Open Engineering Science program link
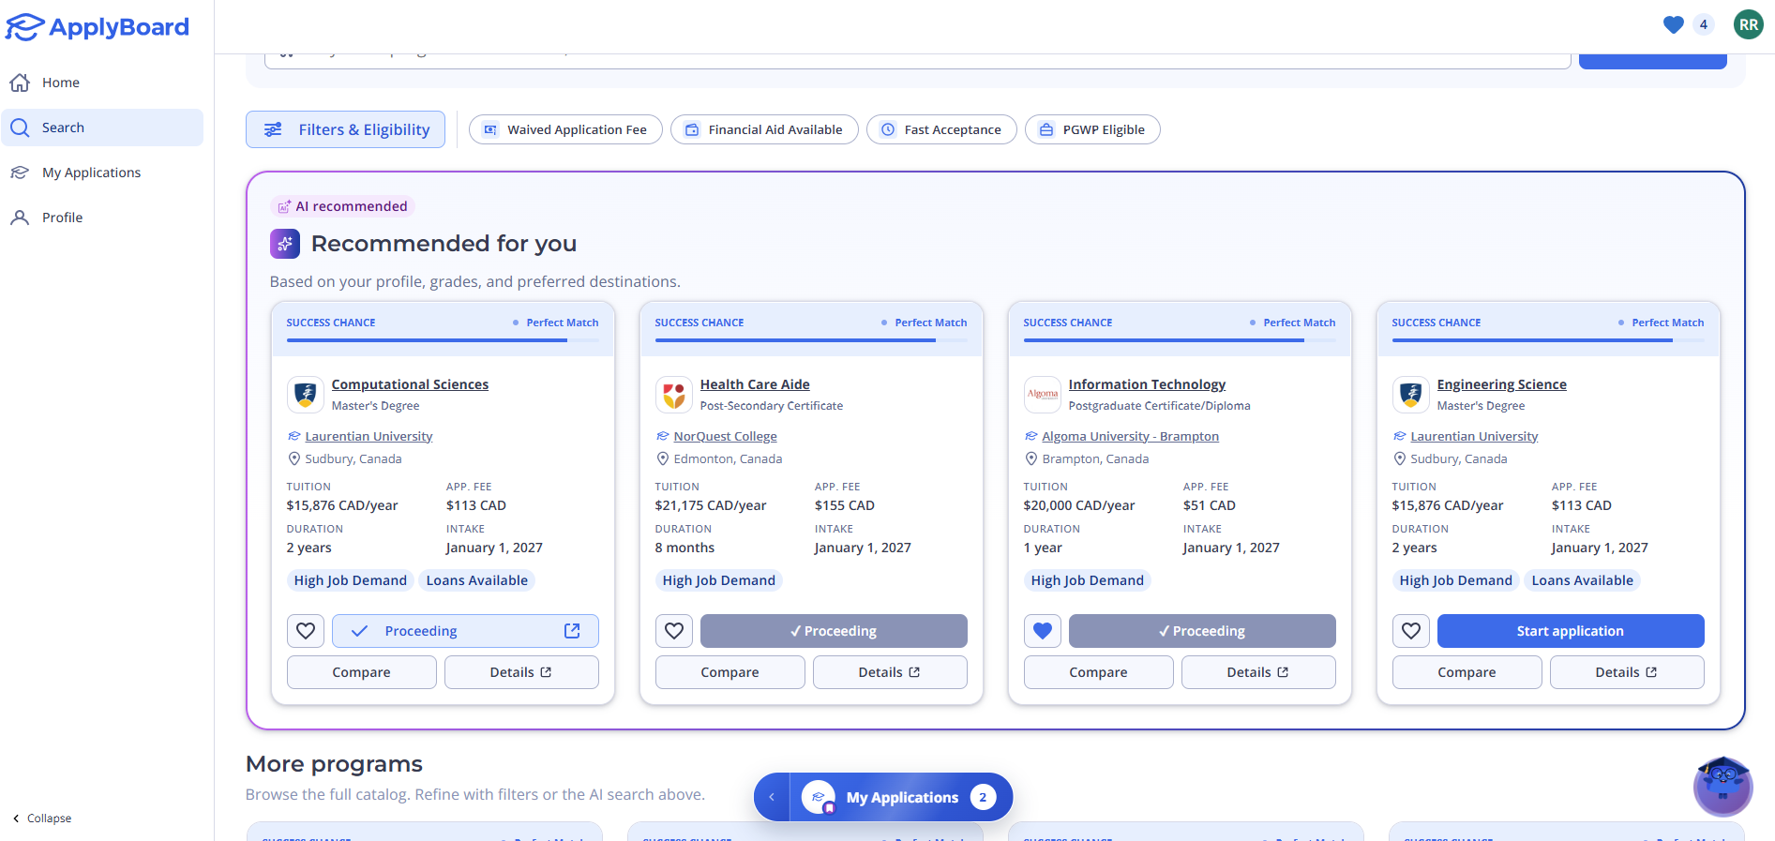 pyautogui.click(x=1501, y=384)
